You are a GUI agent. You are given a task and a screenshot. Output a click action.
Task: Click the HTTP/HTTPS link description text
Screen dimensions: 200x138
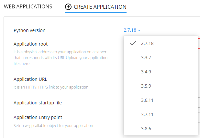point(51,87)
